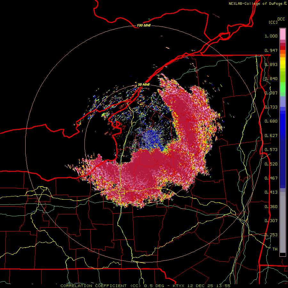Click the 0.787 value on the color scale
The height and width of the screenshot is (288, 288).
(271, 93)
